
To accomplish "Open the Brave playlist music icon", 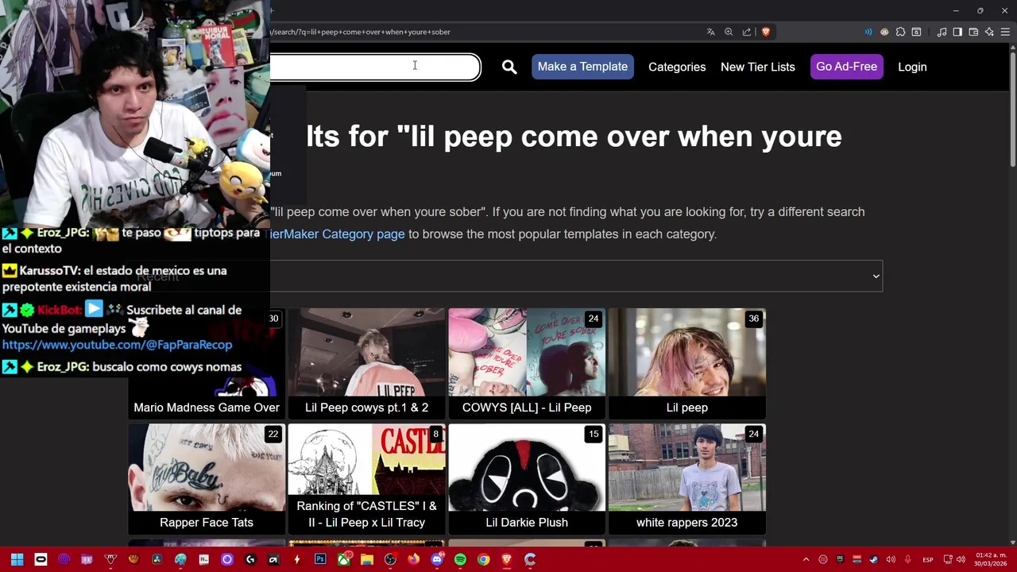I will pyautogui.click(x=942, y=32).
